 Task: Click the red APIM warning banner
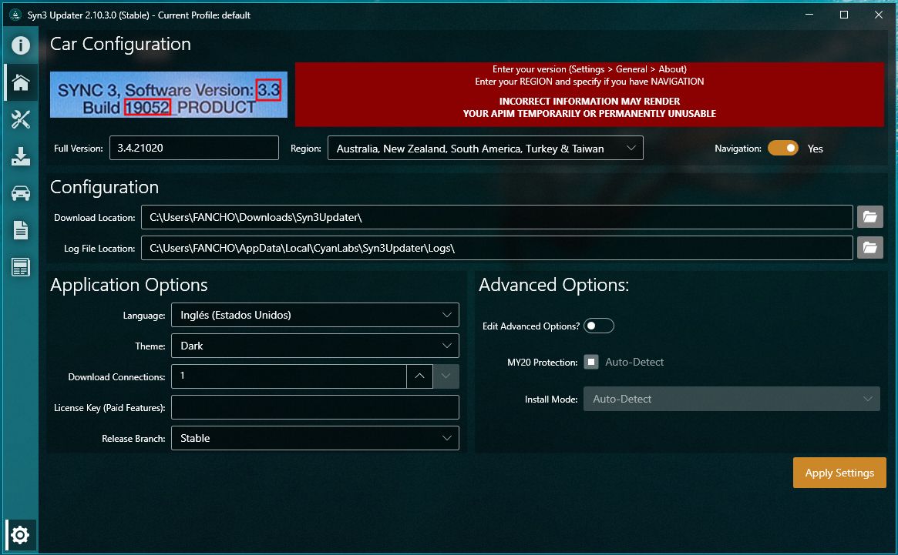[x=590, y=95]
